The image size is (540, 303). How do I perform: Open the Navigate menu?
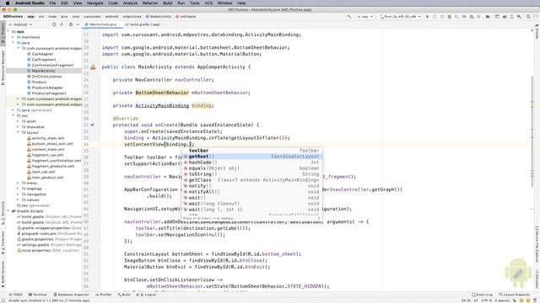point(94,3)
